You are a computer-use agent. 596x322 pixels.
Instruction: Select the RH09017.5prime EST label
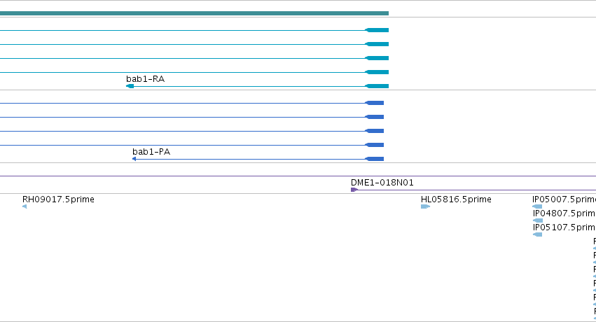pos(58,199)
